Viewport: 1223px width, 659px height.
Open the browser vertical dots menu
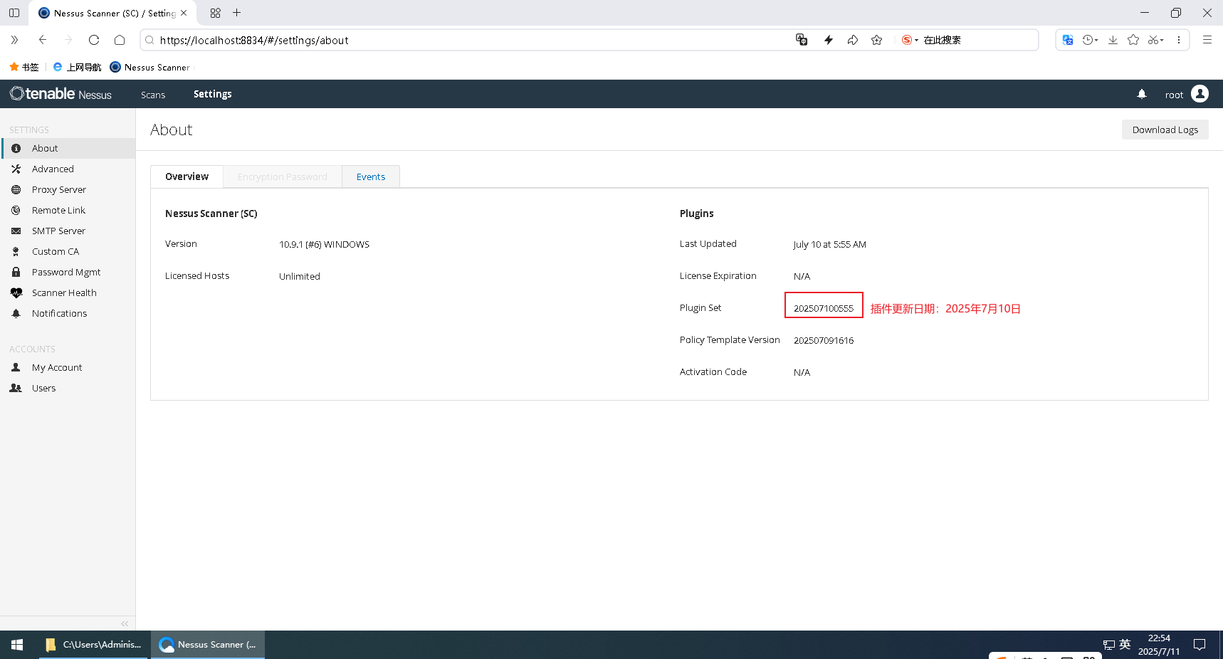[x=1179, y=40]
